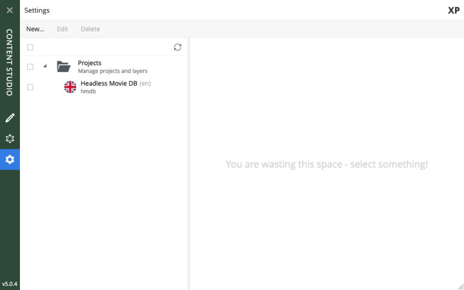
Task: Select the Settings gear icon in sidebar
Action: (x=10, y=159)
